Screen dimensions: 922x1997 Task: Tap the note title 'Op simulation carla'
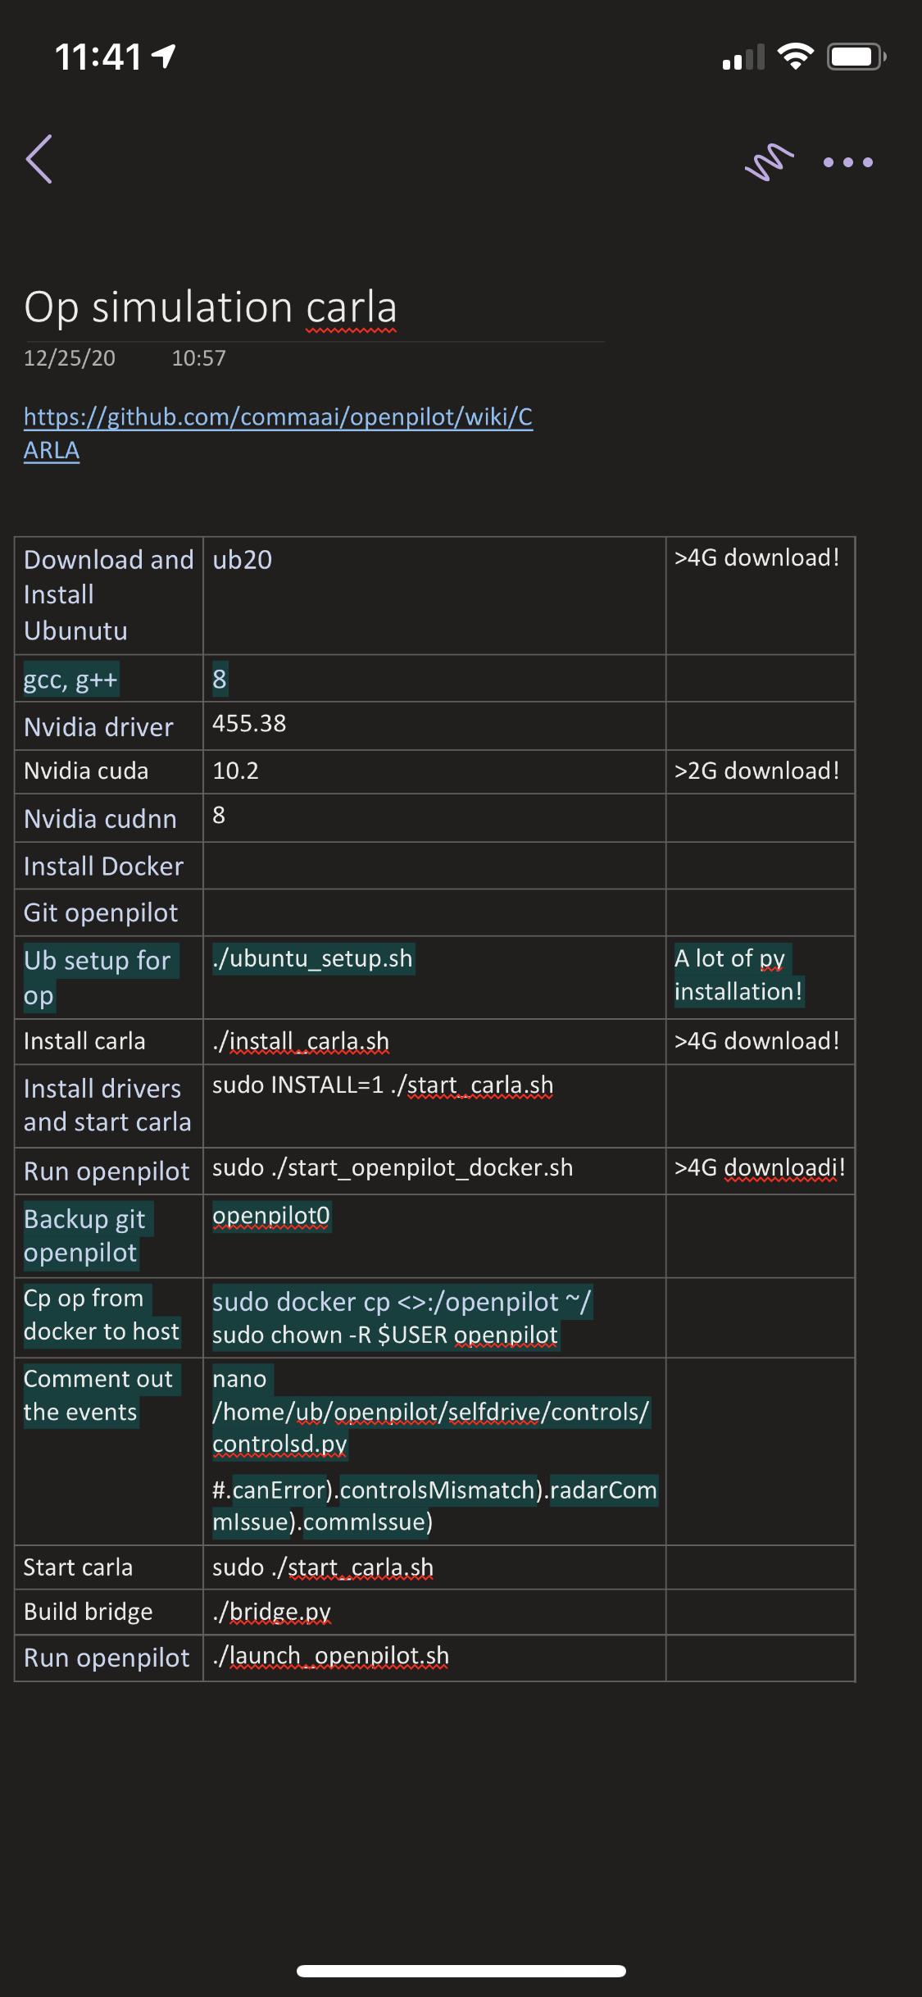tap(211, 307)
